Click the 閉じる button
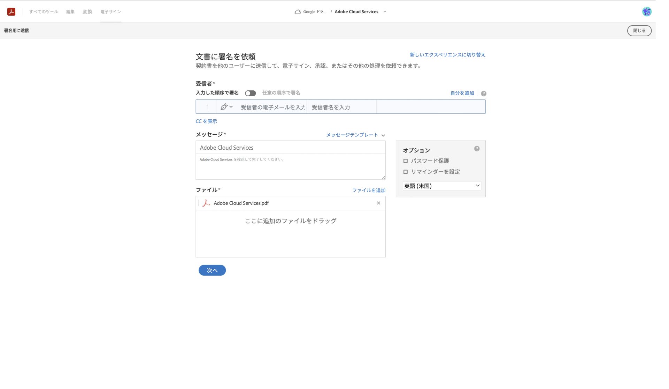The height and width of the screenshot is (389, 669). click(639, 31)
